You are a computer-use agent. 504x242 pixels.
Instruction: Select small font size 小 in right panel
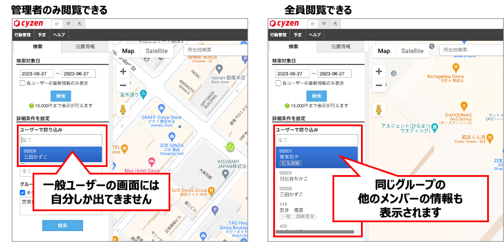tap(313, 24)
